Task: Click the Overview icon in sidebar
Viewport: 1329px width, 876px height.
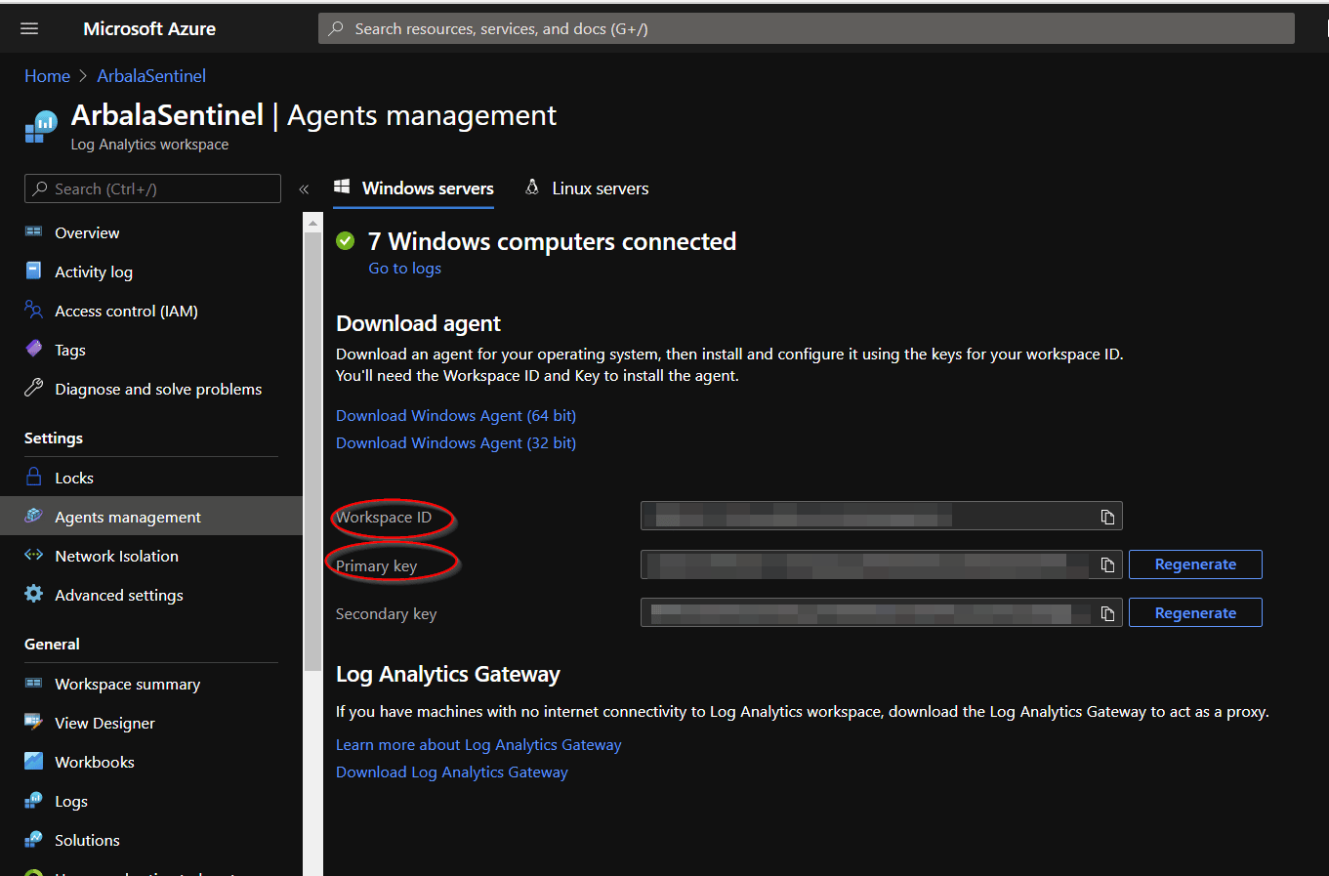Action: click(33, 231)
